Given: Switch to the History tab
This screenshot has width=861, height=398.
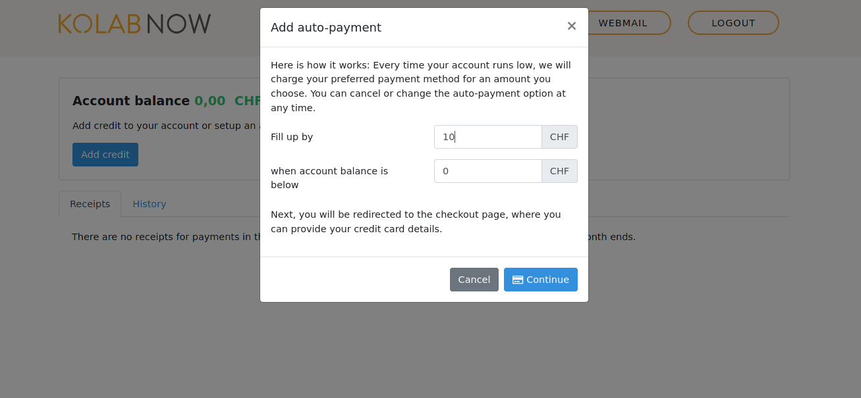Looking at the screenshot, I should pyautogui.click(x=149, y=204).
